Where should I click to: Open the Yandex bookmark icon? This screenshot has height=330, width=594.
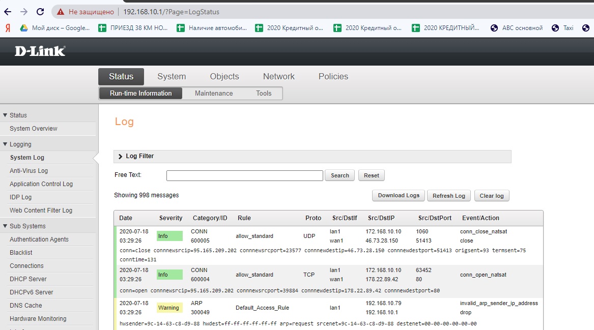8,28
